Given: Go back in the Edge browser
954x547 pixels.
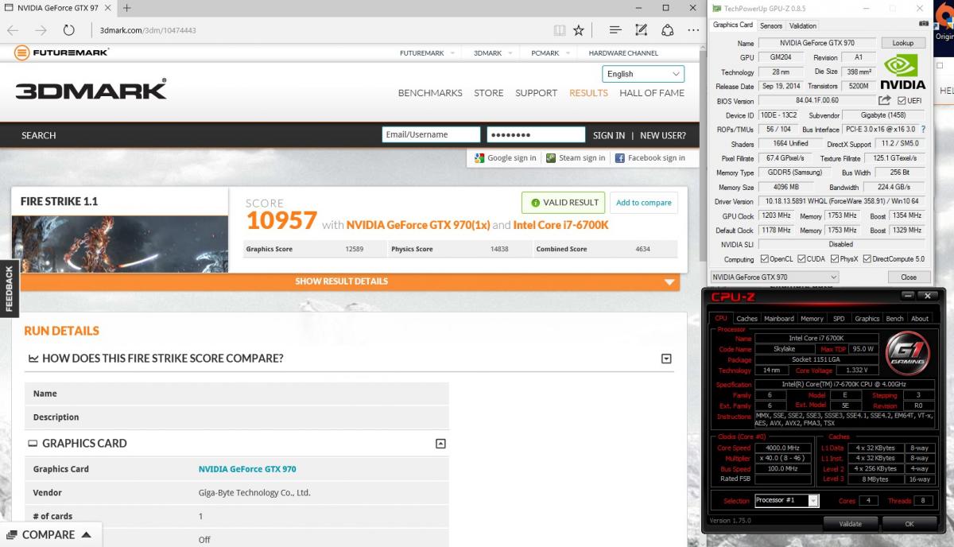Looking at the screenshot, I should 13,30.
